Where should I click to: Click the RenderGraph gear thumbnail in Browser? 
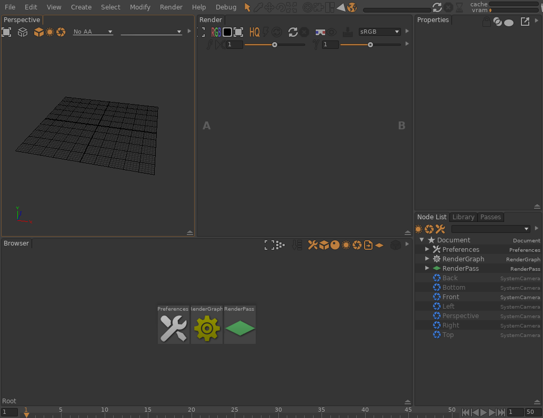coord(207,329)
